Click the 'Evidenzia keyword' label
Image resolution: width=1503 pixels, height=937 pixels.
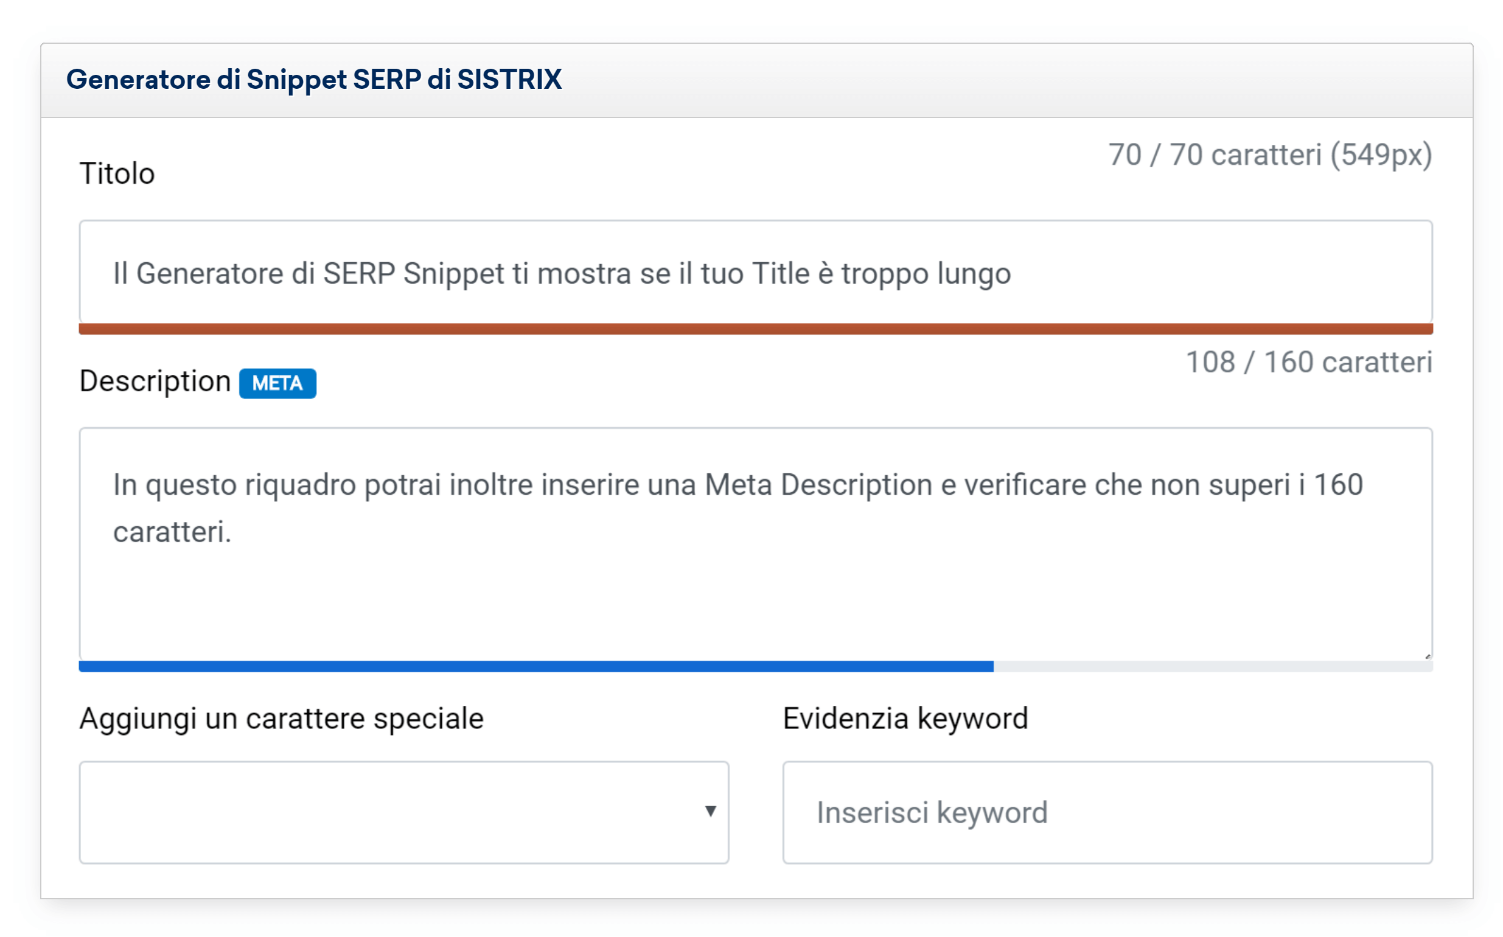click(x=905, y=719)
